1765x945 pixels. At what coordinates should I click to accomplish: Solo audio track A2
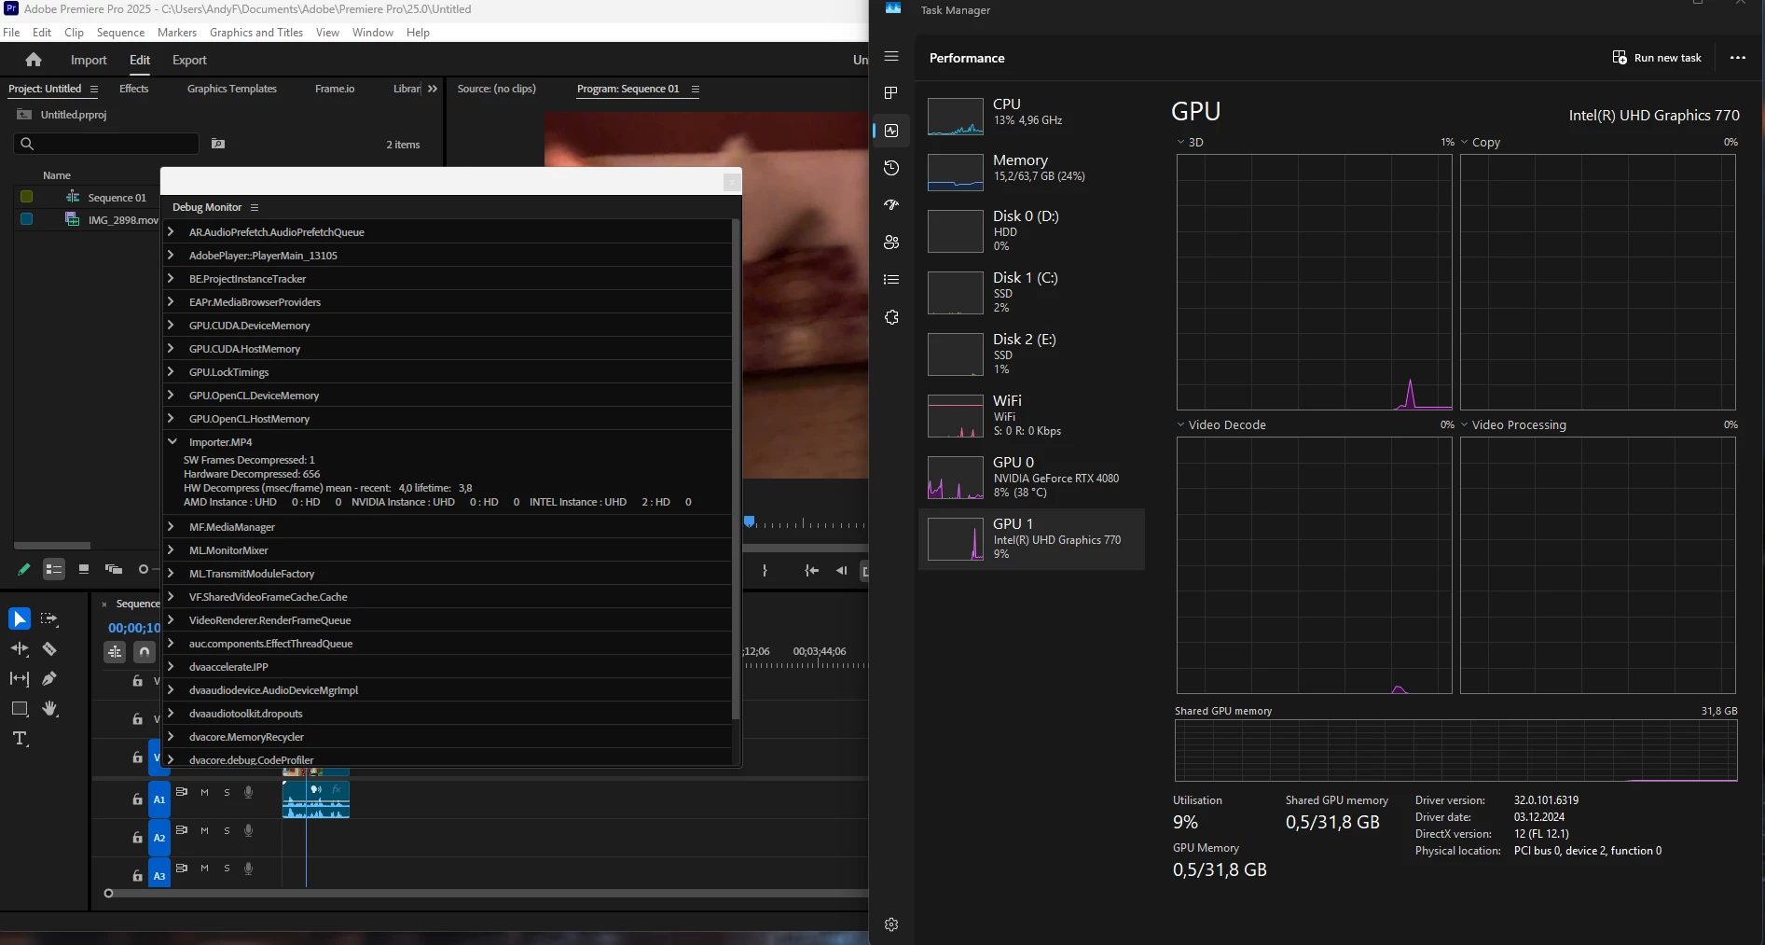(x=227, y=830)
